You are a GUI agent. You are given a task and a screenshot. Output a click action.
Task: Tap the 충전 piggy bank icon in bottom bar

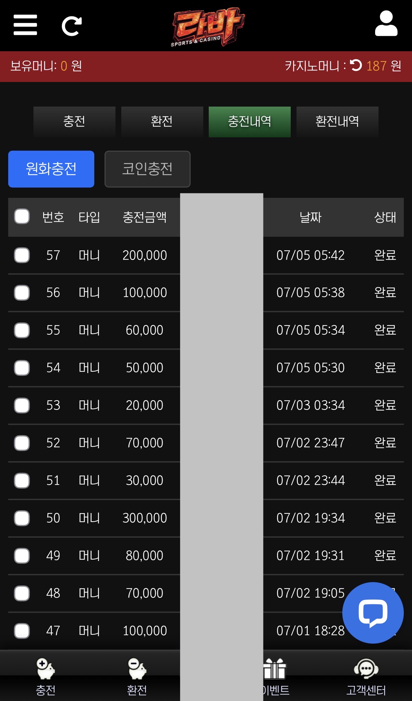click(x=46, y=669)
